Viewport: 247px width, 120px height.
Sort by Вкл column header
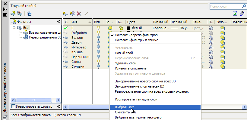coord(98,22)
